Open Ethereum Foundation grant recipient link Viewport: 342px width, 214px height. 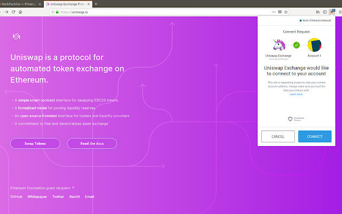pos(42,188)
